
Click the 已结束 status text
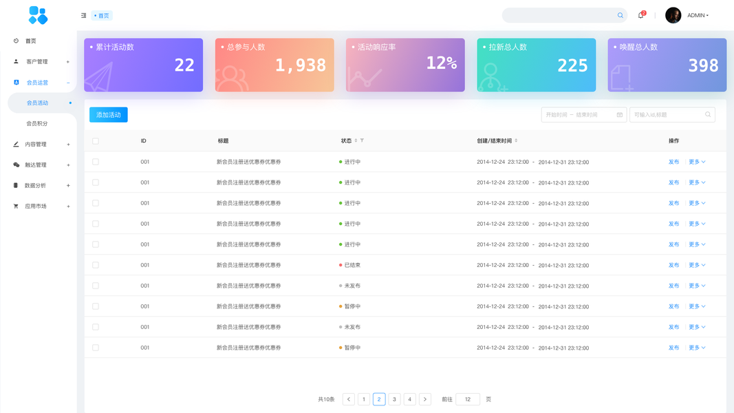coord(352,265)
